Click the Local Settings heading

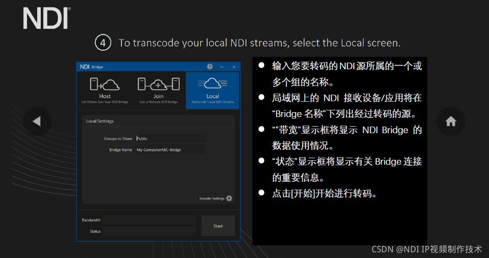tap(100, 121)
